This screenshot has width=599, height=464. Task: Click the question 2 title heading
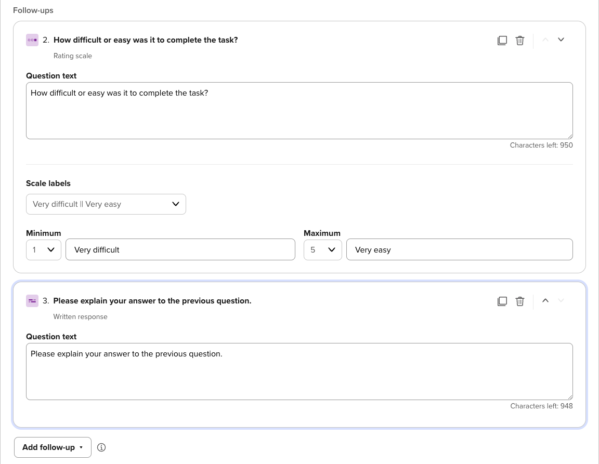pyautogui.click(x=146, y=40)
